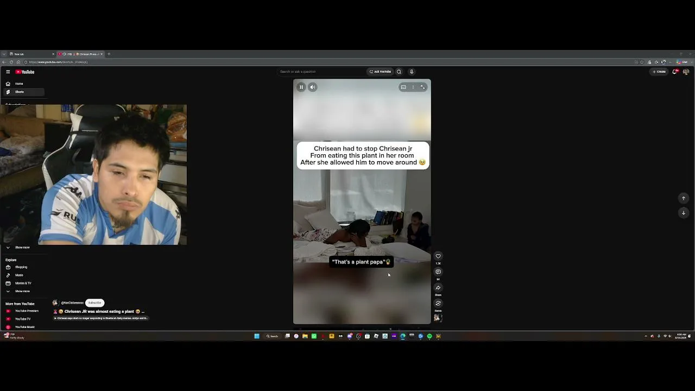Click the browser home icon
The height and width of the screenshot is (391, 695).
(18, 62)
